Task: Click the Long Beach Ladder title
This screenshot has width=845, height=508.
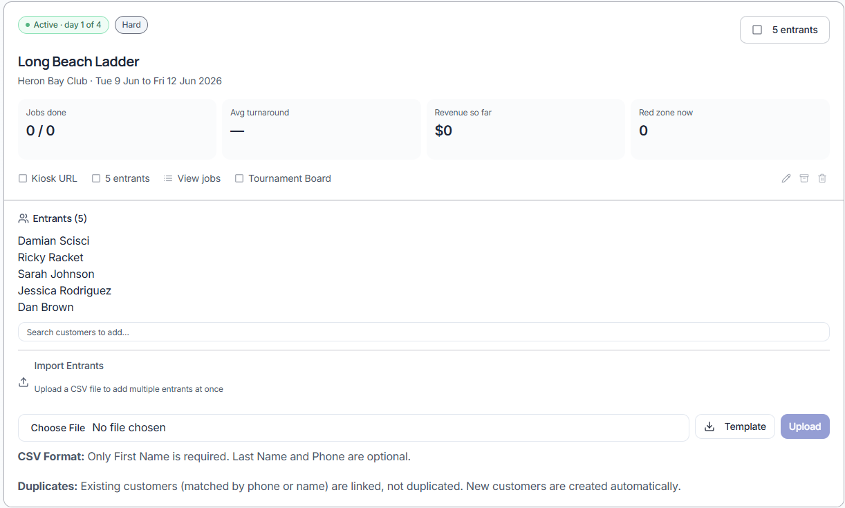Action: [x=79, y=62]
